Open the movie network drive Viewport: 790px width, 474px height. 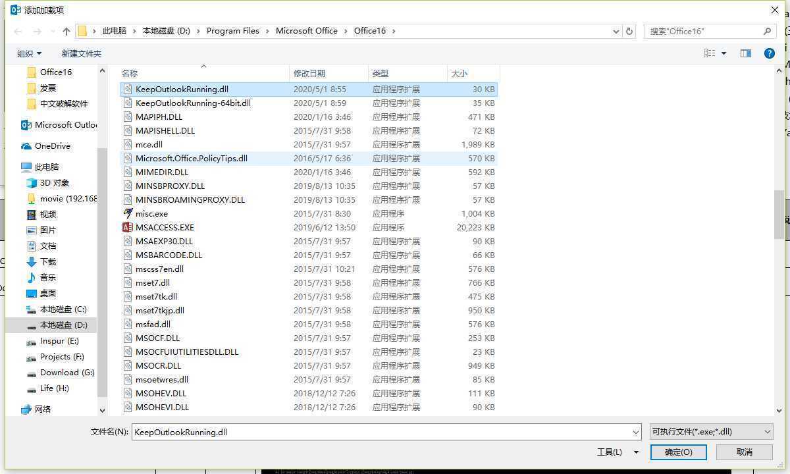tap(61, 198)
